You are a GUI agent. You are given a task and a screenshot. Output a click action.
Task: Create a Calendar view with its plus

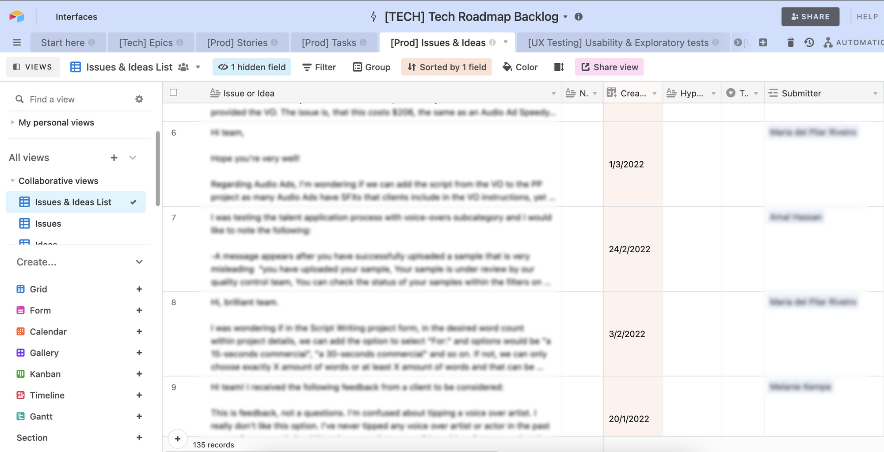pos(139,331)
